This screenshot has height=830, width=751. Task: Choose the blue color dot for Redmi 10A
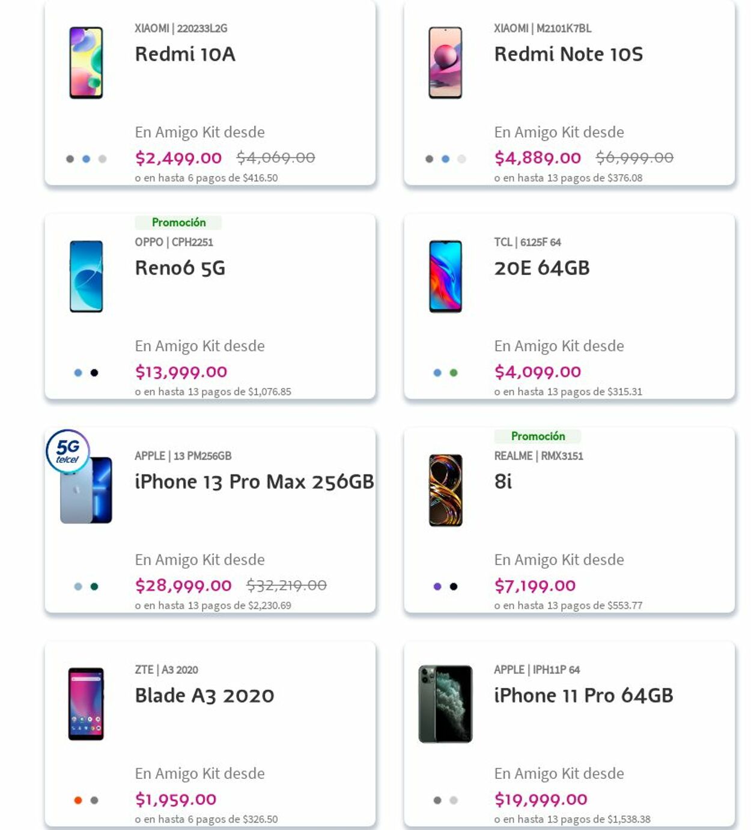coord(86,159)
